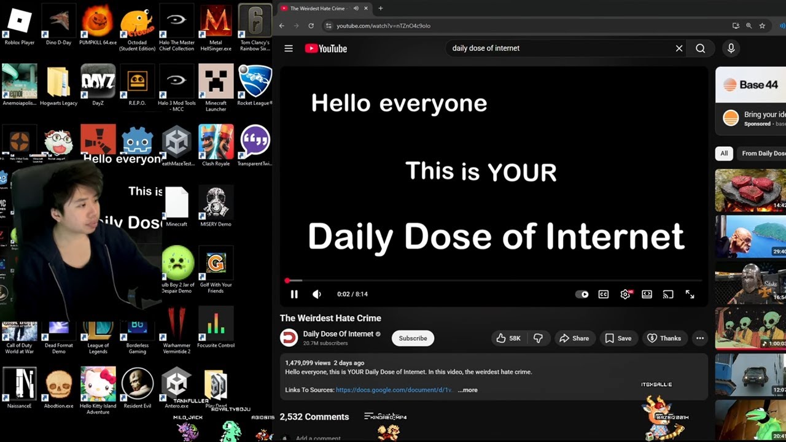
Task: Save video to a playlist
Action: coord(618,338)
